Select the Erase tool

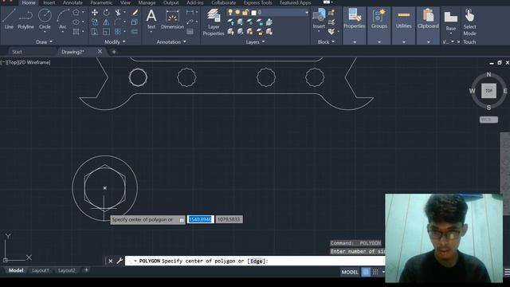click(x=135, y=13)
